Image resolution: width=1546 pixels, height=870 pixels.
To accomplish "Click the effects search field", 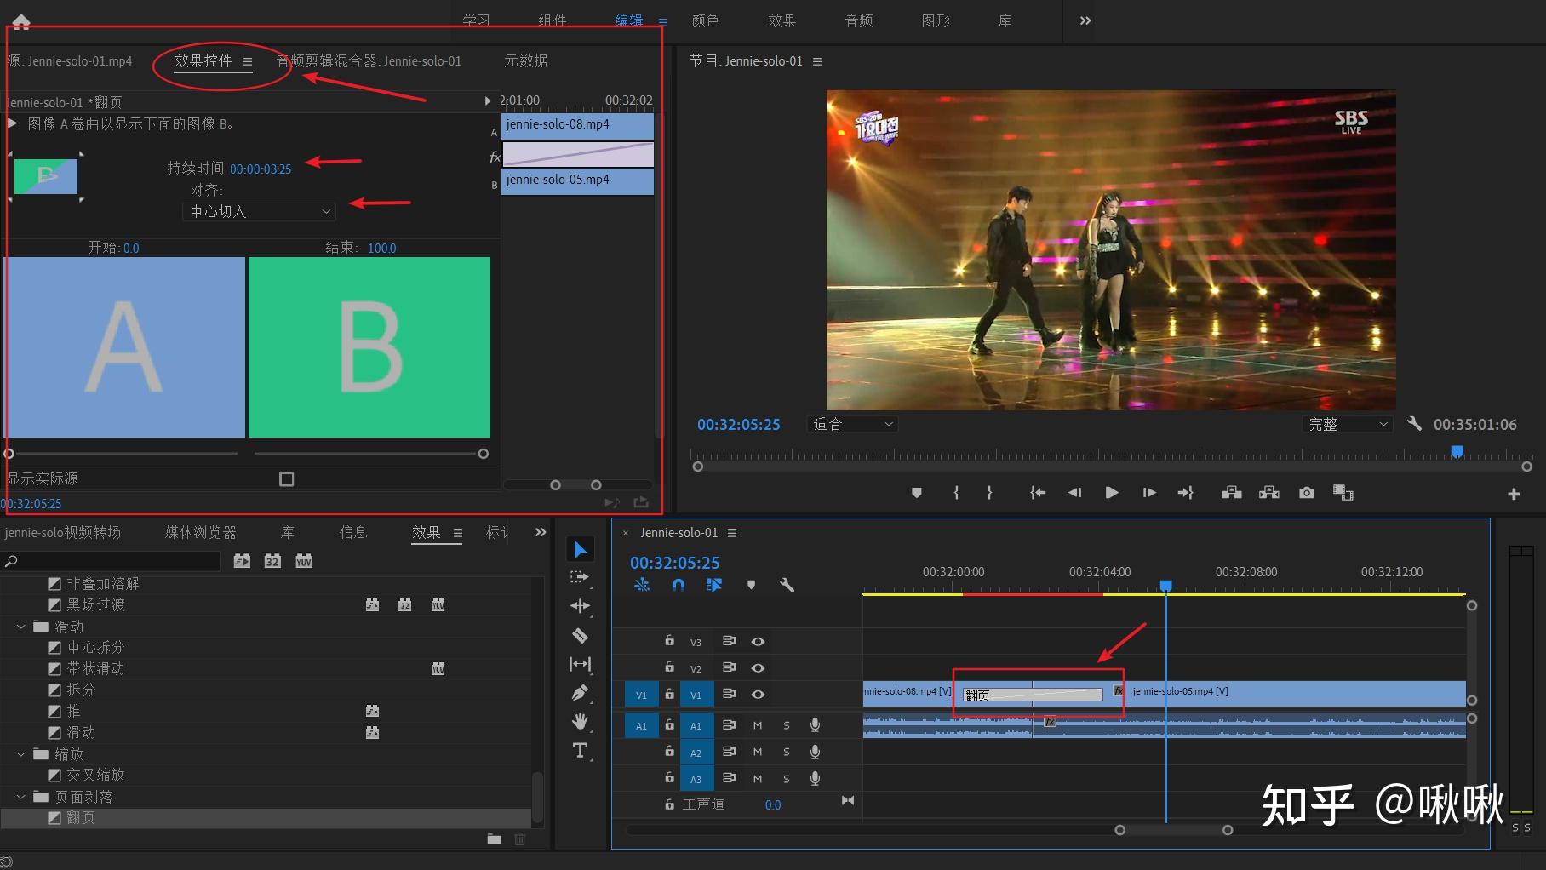I will (112, 561).
